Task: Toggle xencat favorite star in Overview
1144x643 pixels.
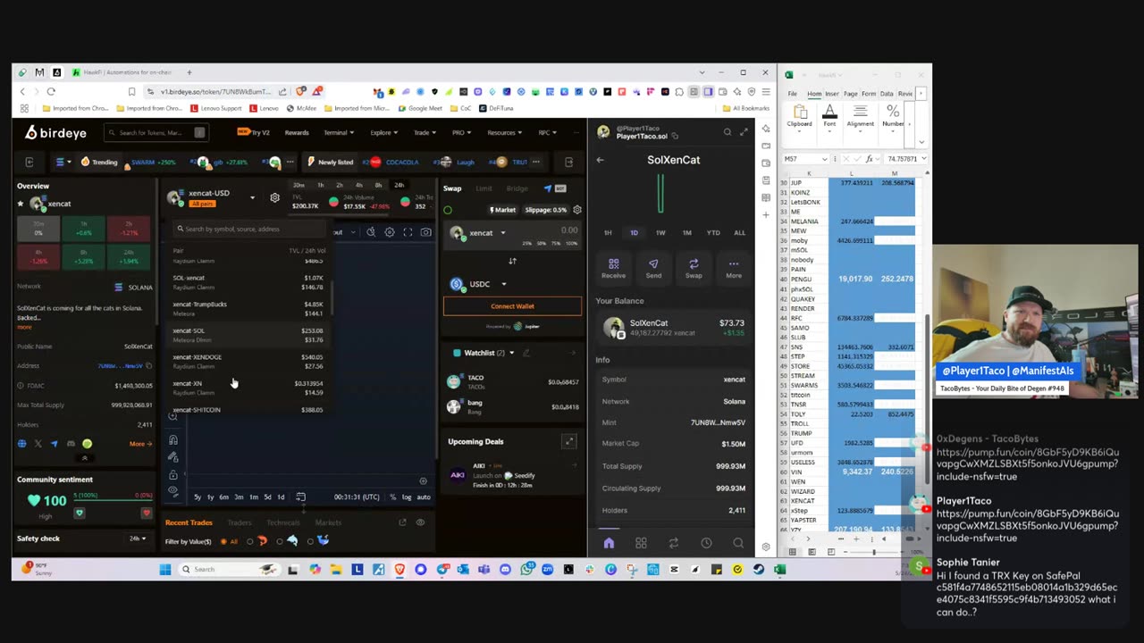Action: (21, 204)
